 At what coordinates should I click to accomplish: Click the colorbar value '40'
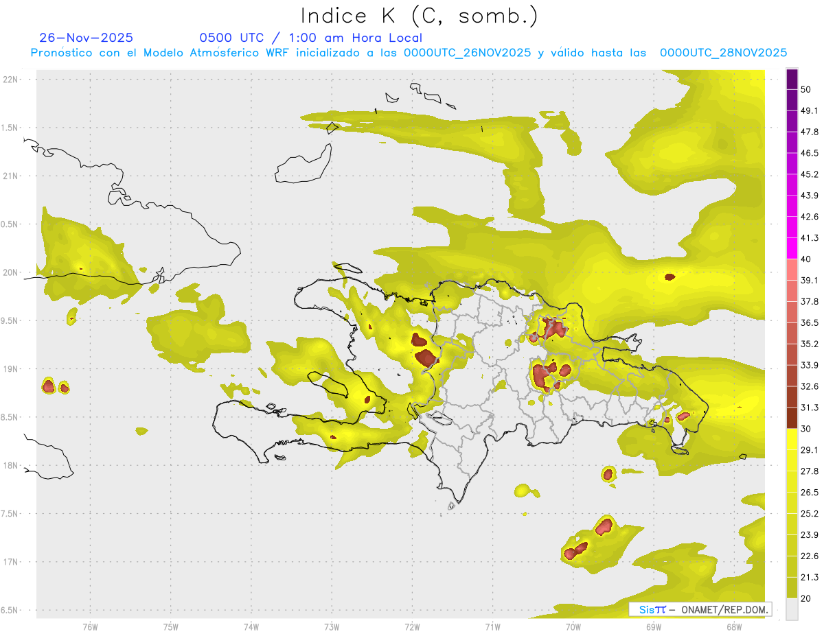pyautogui.click(x=807, y=259)
